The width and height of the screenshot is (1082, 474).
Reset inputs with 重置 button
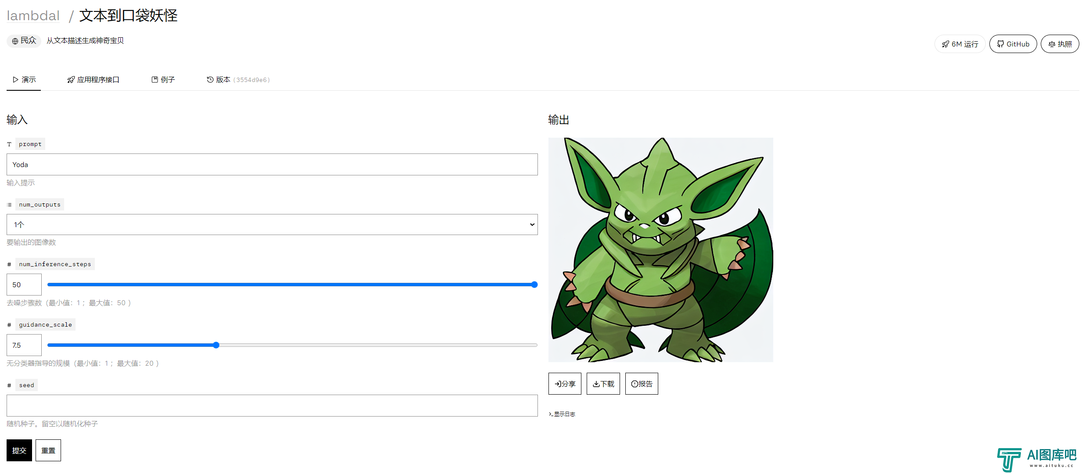48,450
